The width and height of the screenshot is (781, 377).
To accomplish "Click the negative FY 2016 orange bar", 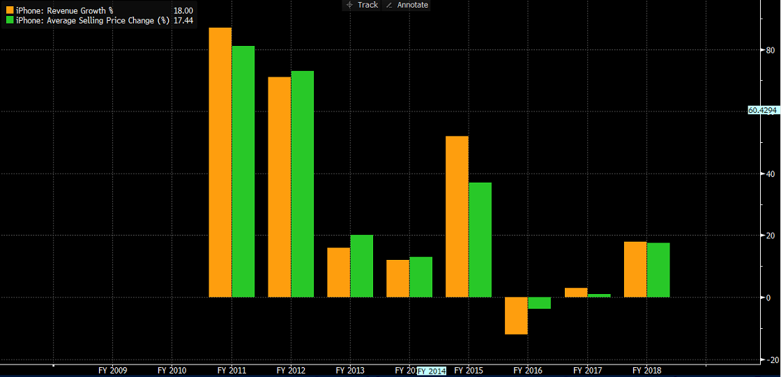I will [x=517, y=316].
